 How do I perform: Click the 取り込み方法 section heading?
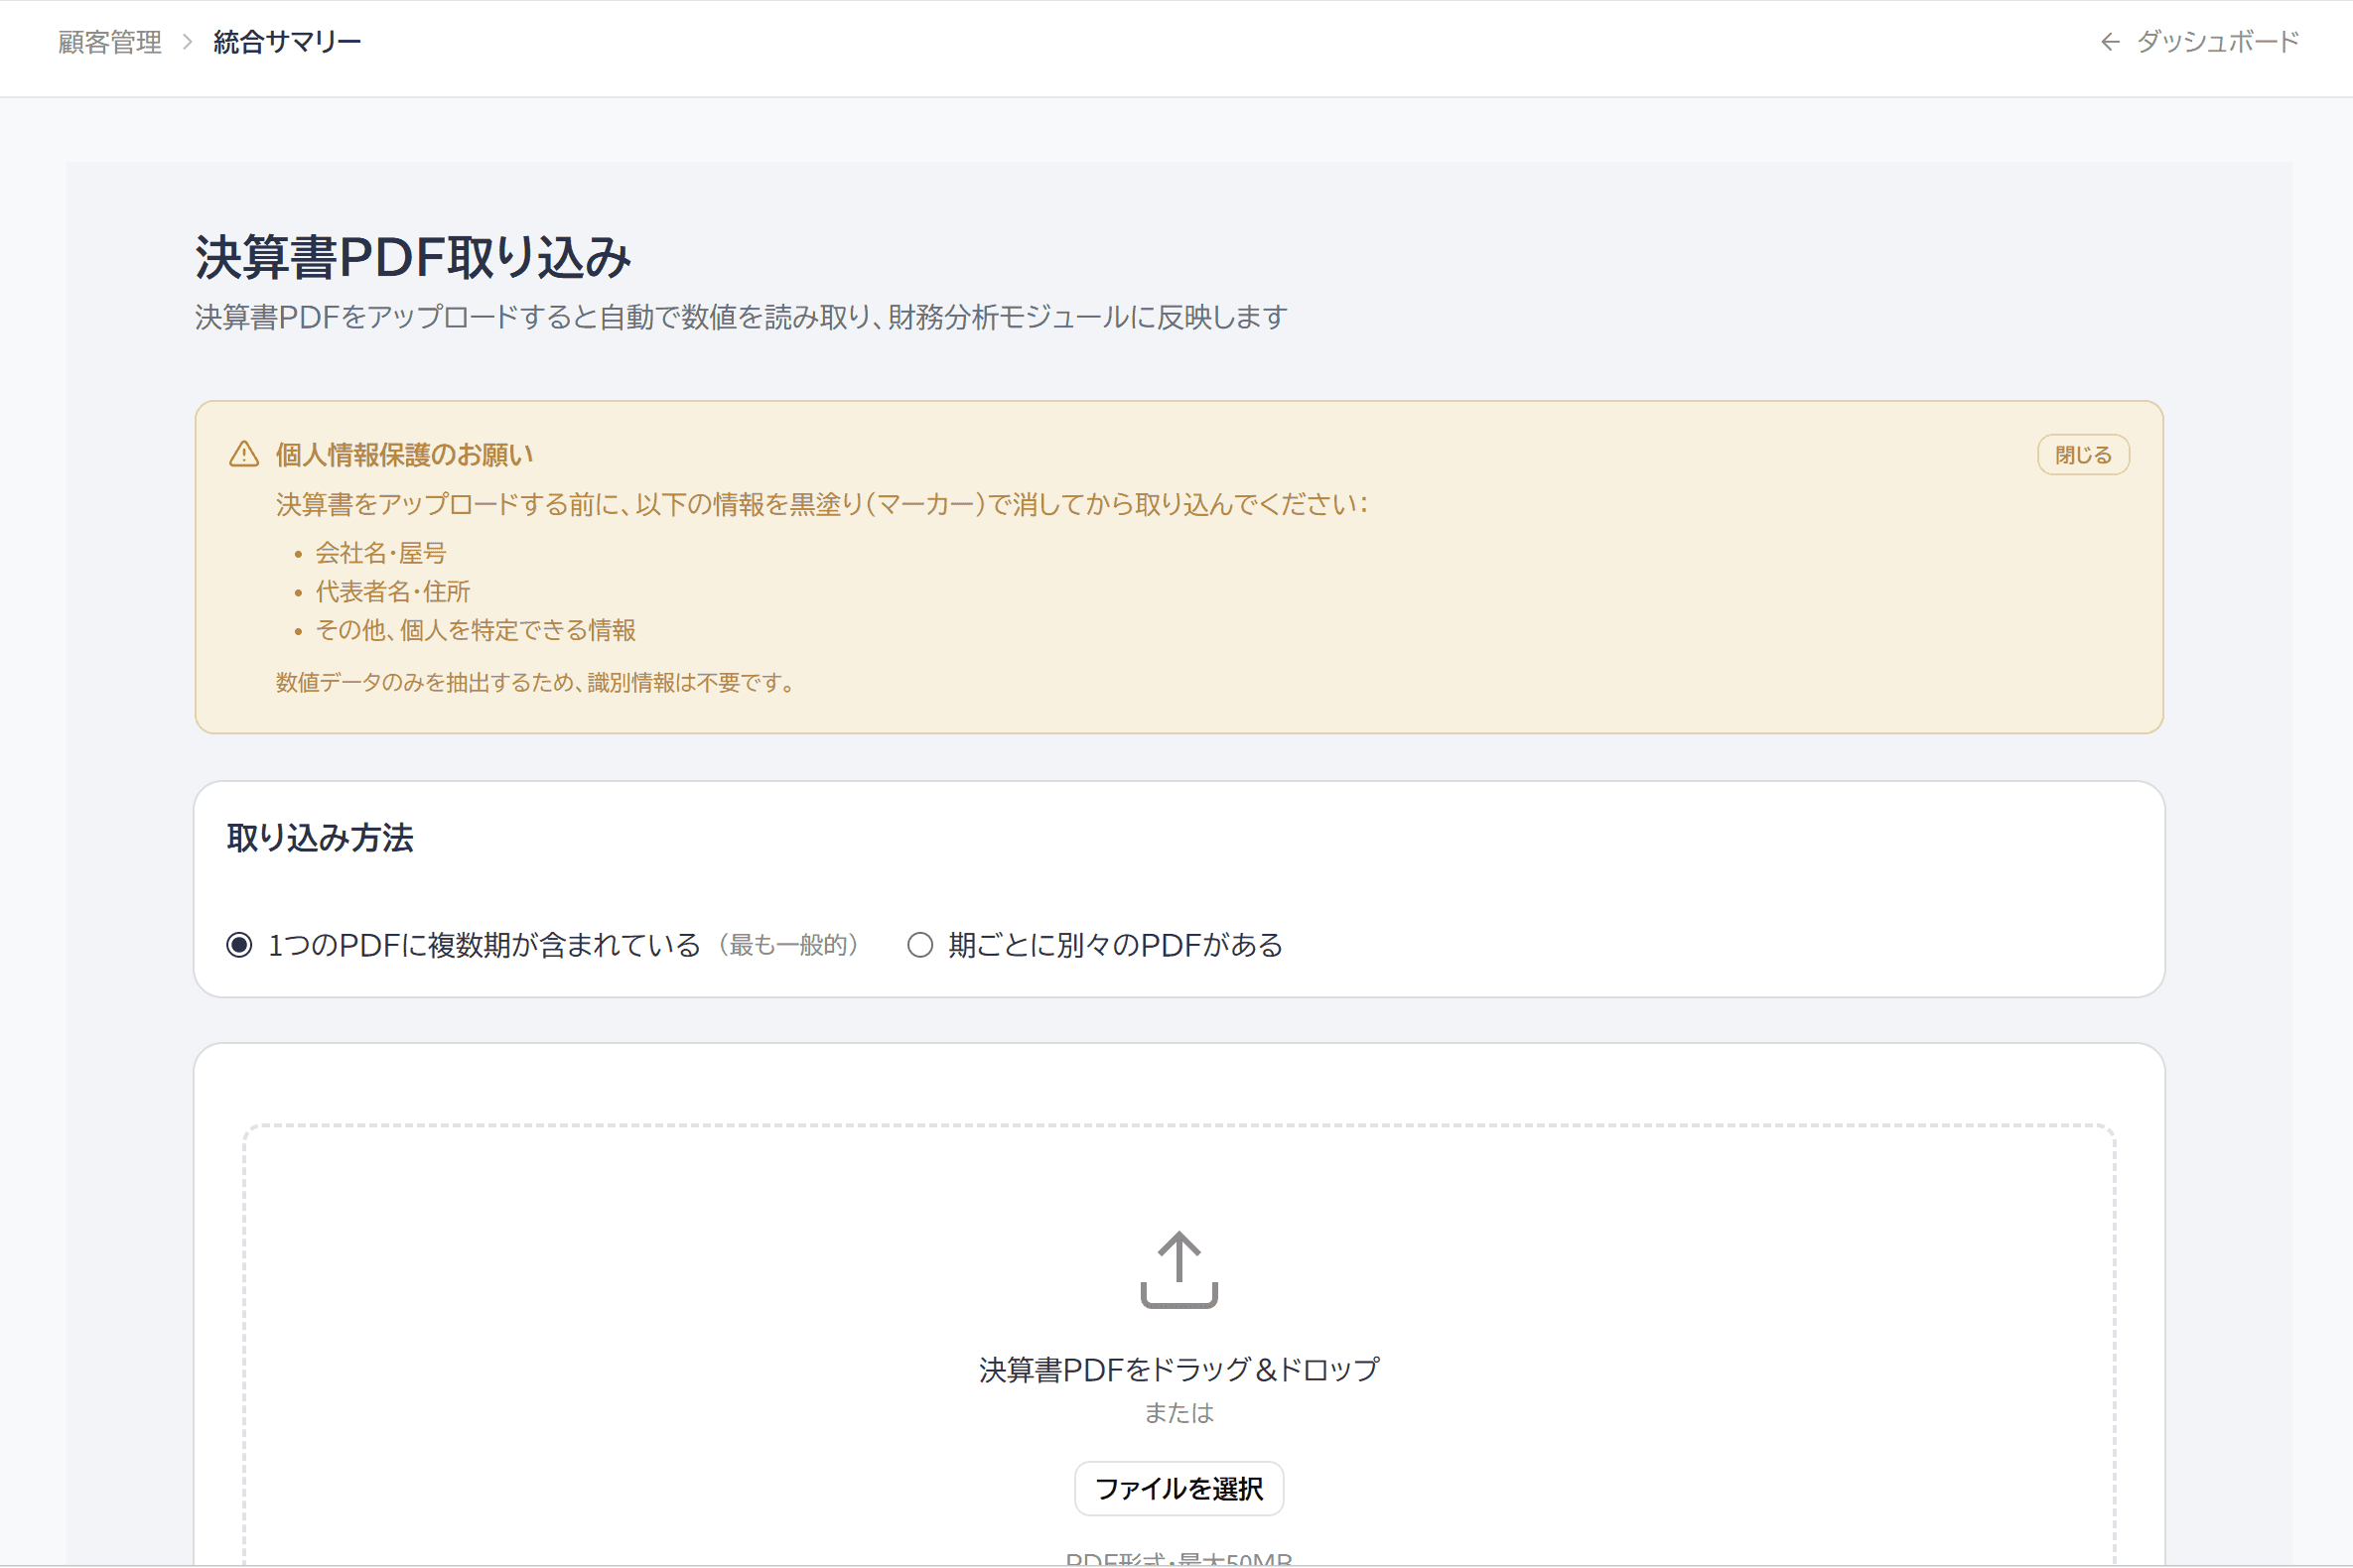(320, 838)
